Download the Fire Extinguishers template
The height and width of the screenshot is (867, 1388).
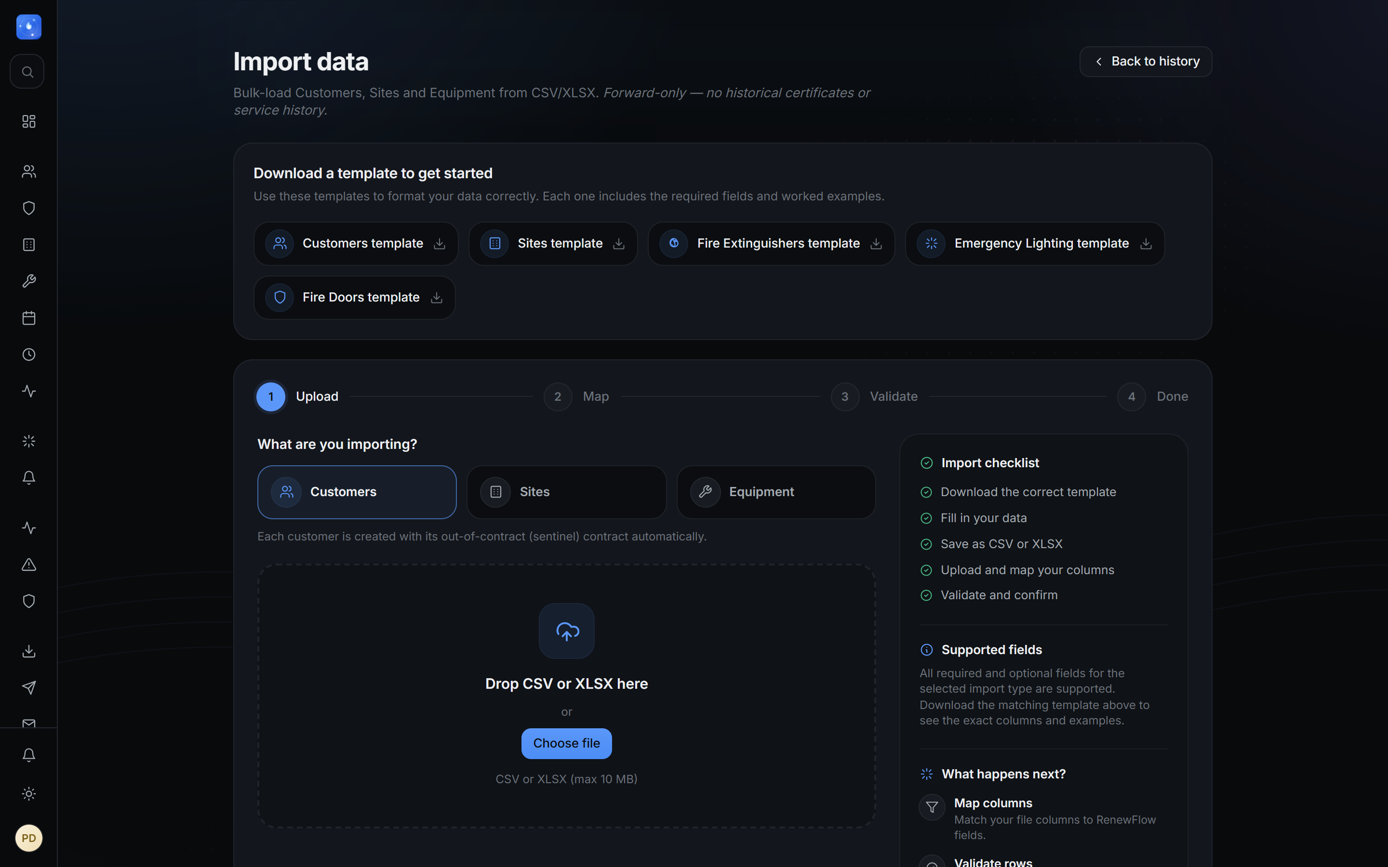tap(772, 244)
